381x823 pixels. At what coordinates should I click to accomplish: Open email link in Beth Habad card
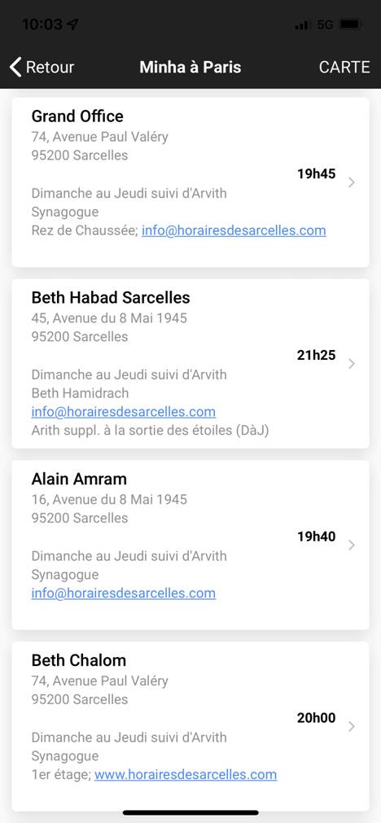tap(123, 412)
